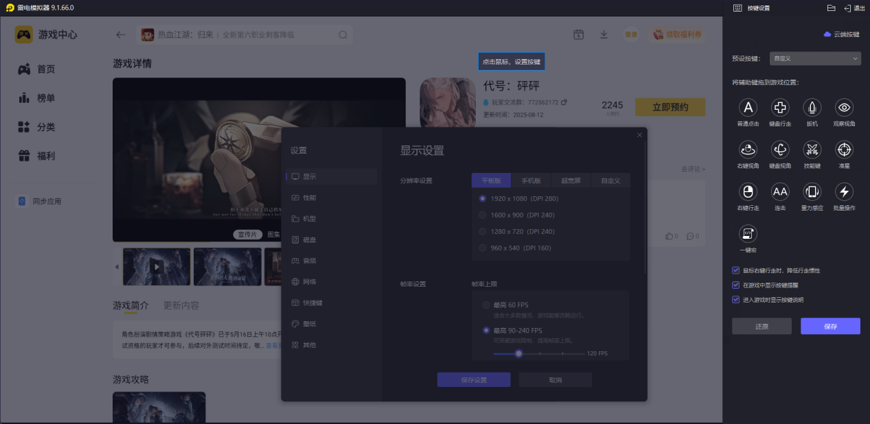This screenshot has height=424, width=870.
Task: Open the 预设按键 preset dropdown
Action: pyautogui.click(x=814, y=58)
